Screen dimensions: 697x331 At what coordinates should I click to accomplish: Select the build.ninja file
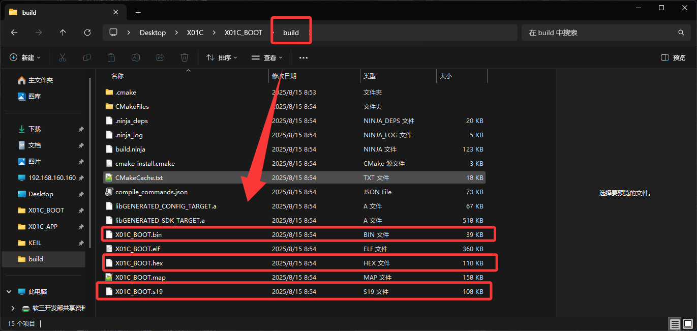pyautogui.click(x=294, y=149)
